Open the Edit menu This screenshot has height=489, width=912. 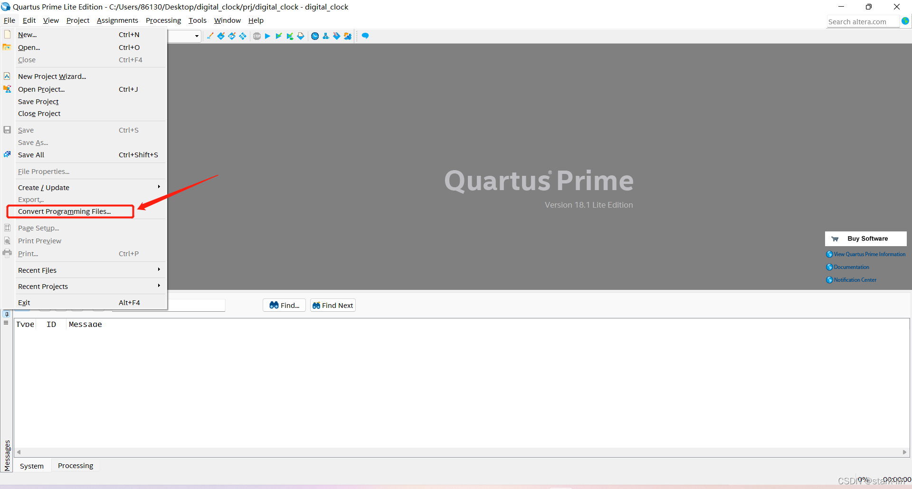pyautogui.click(x=29, y=20)
